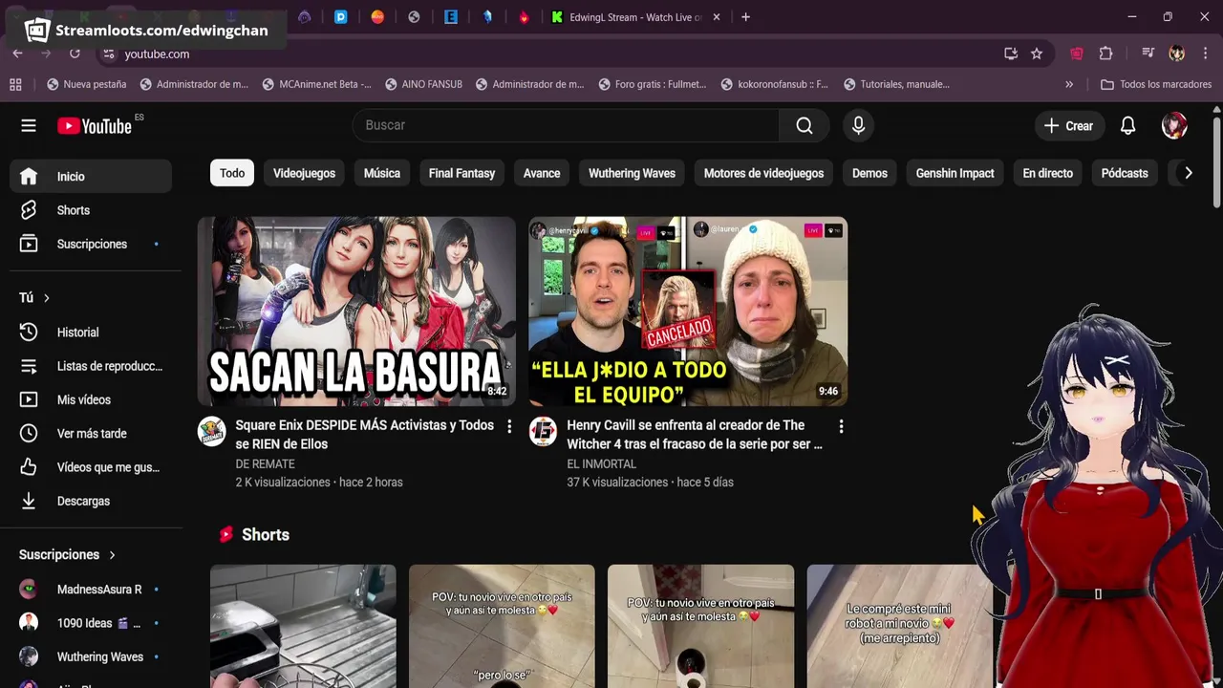
Task: Go back in browser history
Action: tap(17, 54)
